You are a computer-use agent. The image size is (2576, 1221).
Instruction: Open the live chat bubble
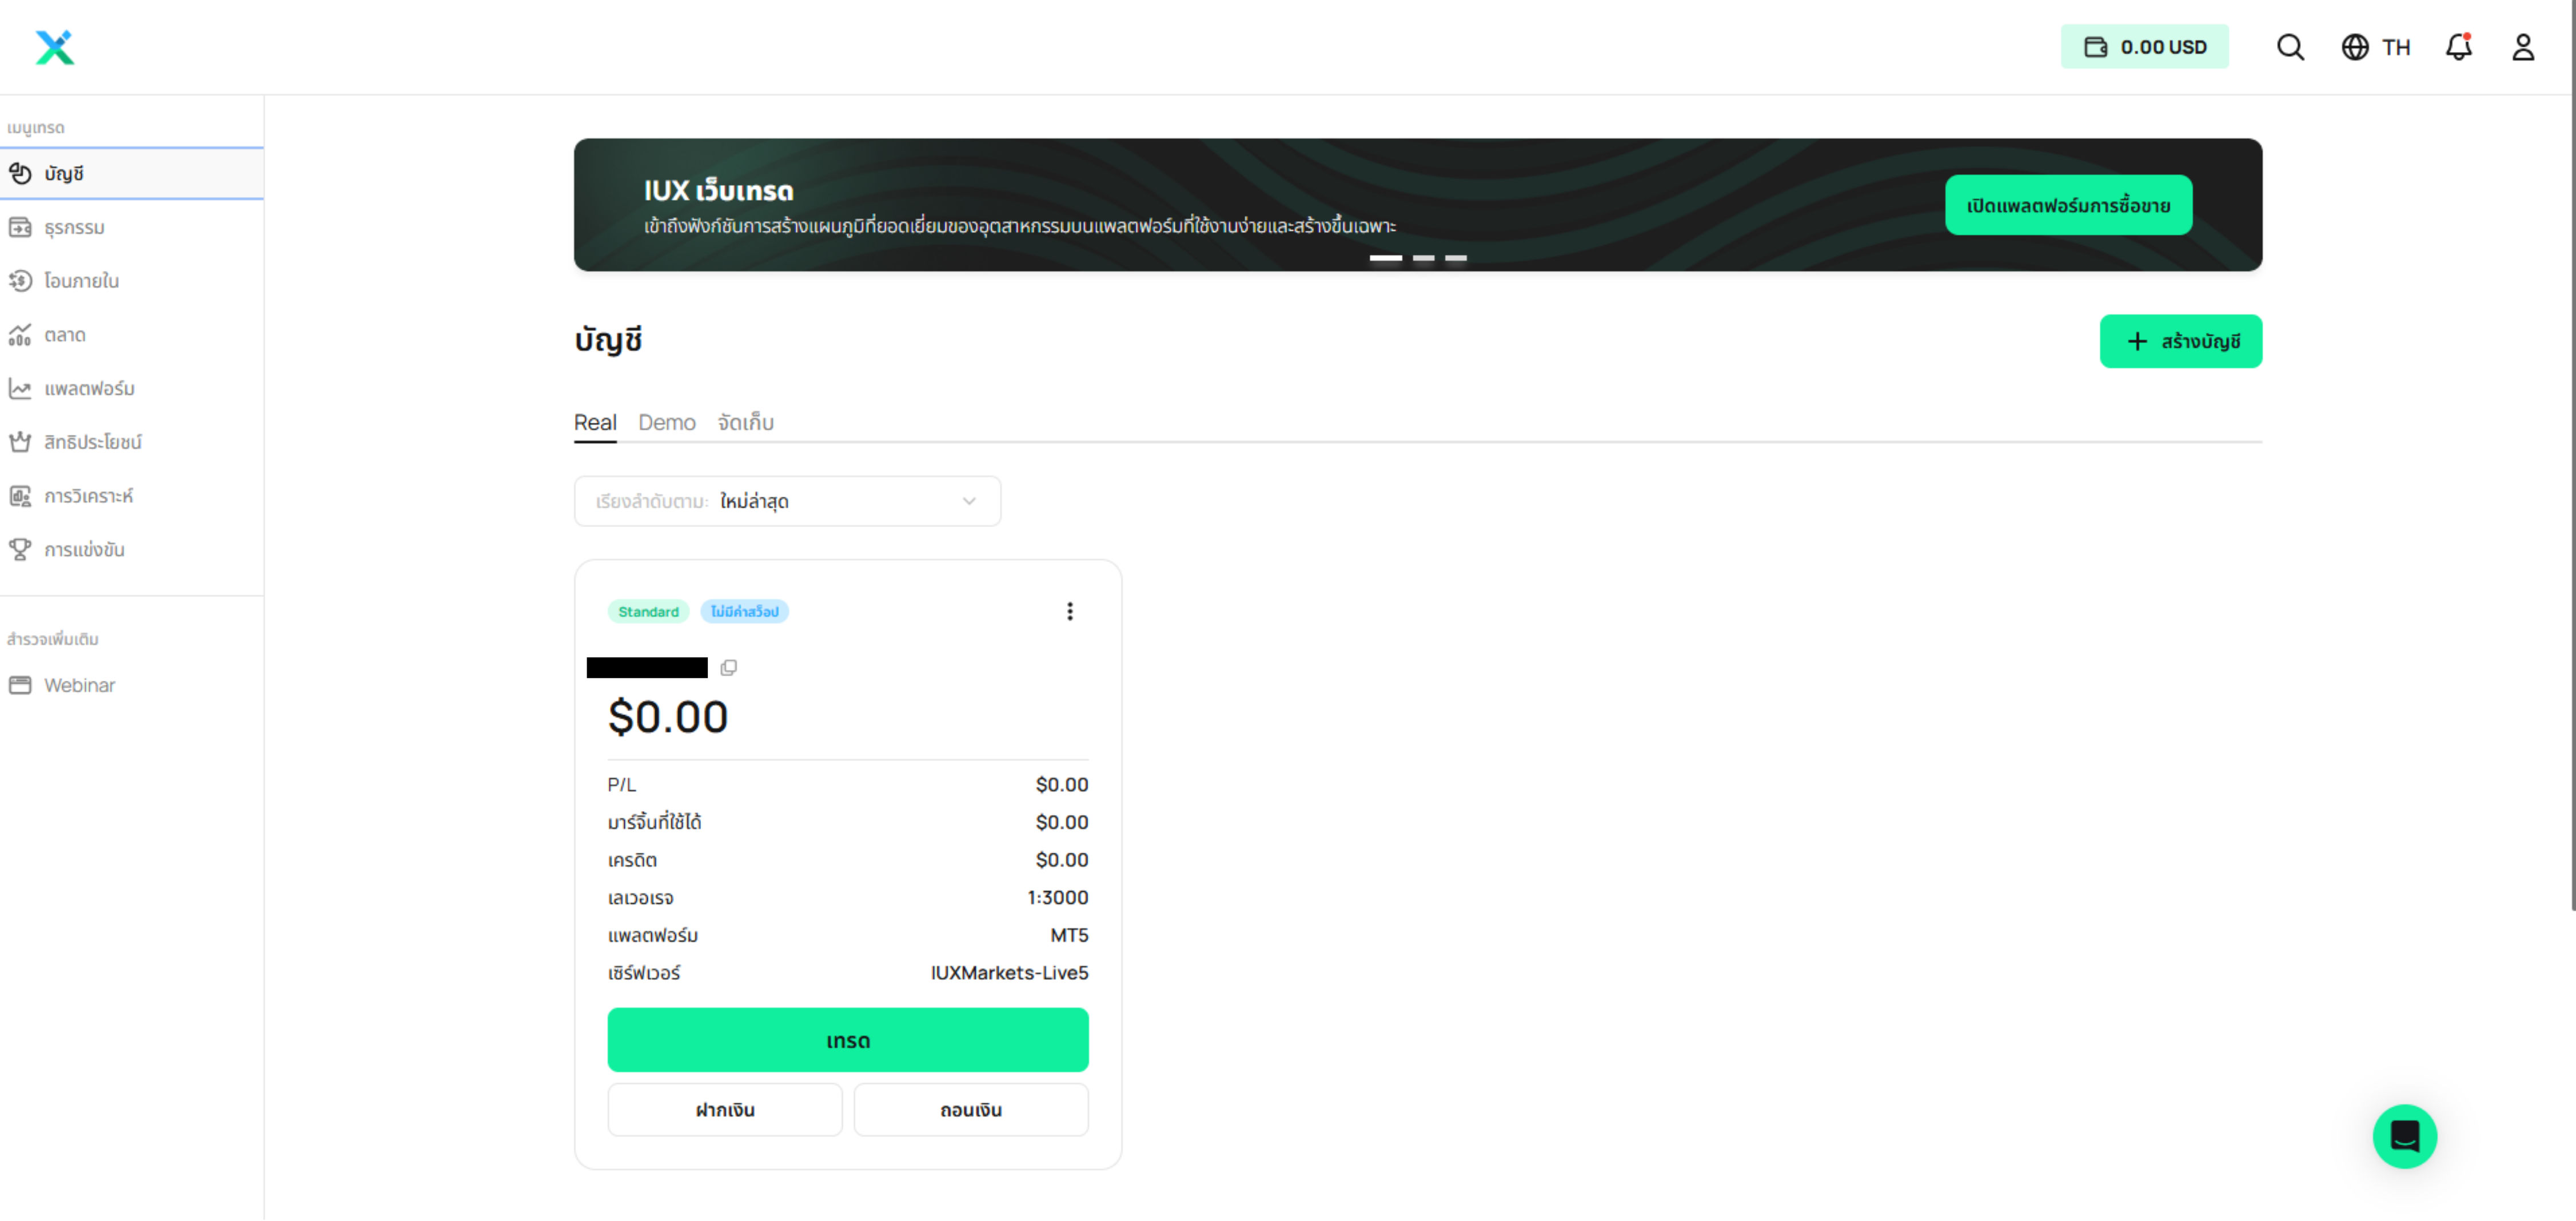click(2404, 1136)
